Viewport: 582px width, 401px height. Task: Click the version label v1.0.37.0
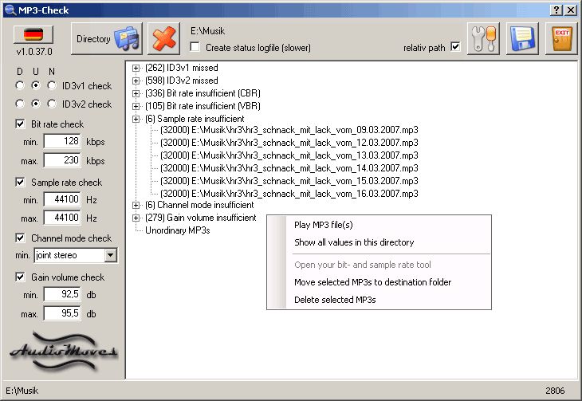[34, 52]
